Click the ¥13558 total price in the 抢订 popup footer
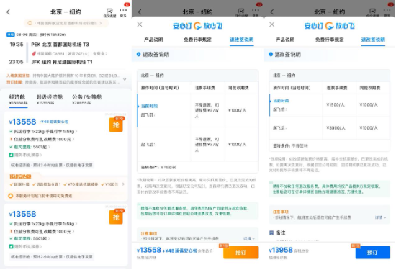Image resolution: width=396 pixels, height=270 pixels. (149, 250)
